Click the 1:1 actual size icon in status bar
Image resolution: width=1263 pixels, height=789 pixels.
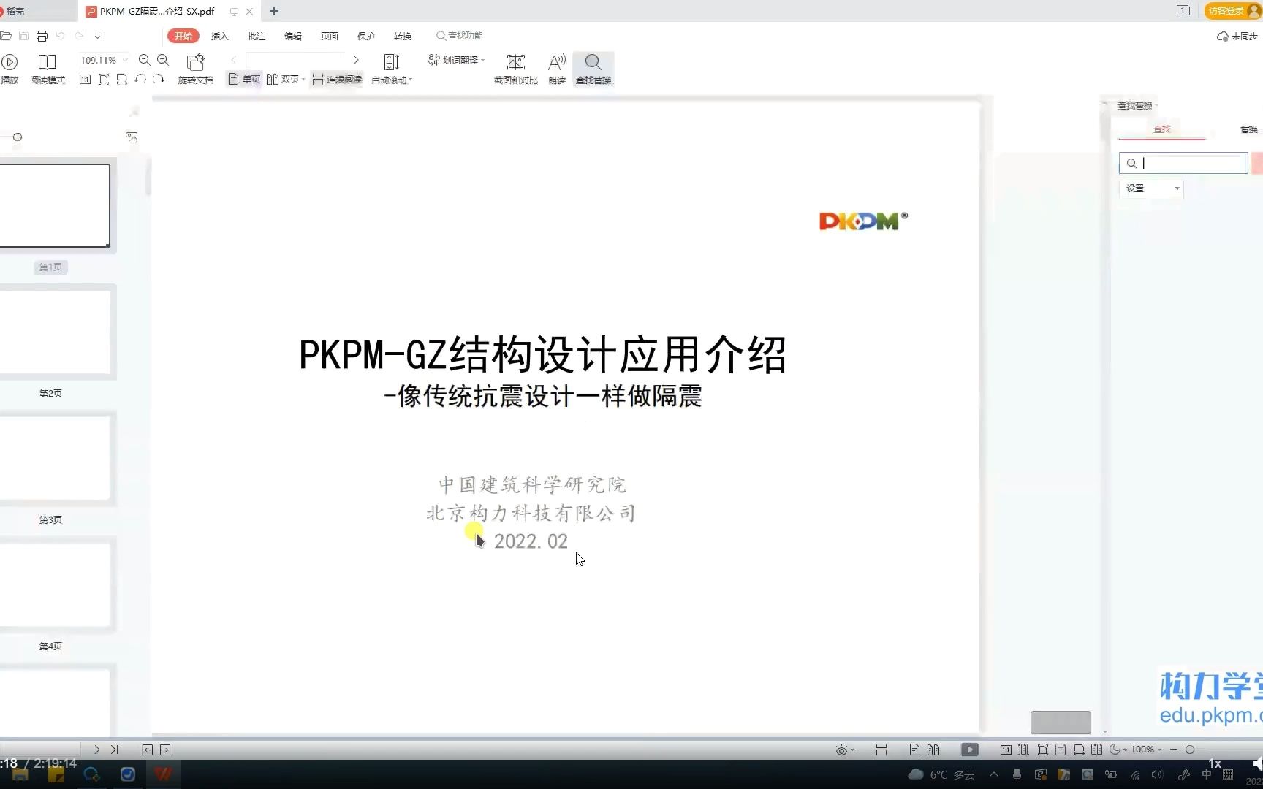(x=1006, y=750)
